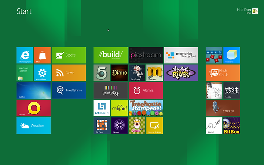The height and width of the screenshot is (165, 264).
Task: Launch the Check M8 chess king tile
Action: [137, 126]
